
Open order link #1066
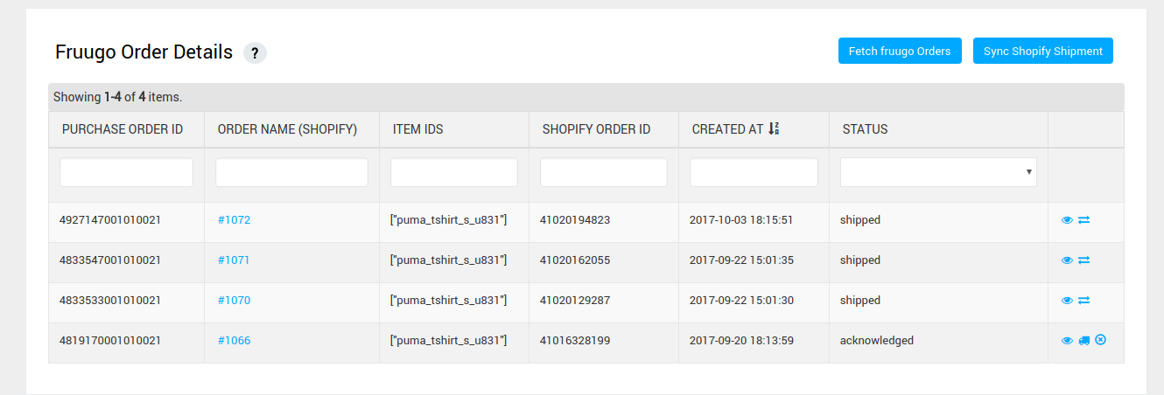(x=234, y=341)
